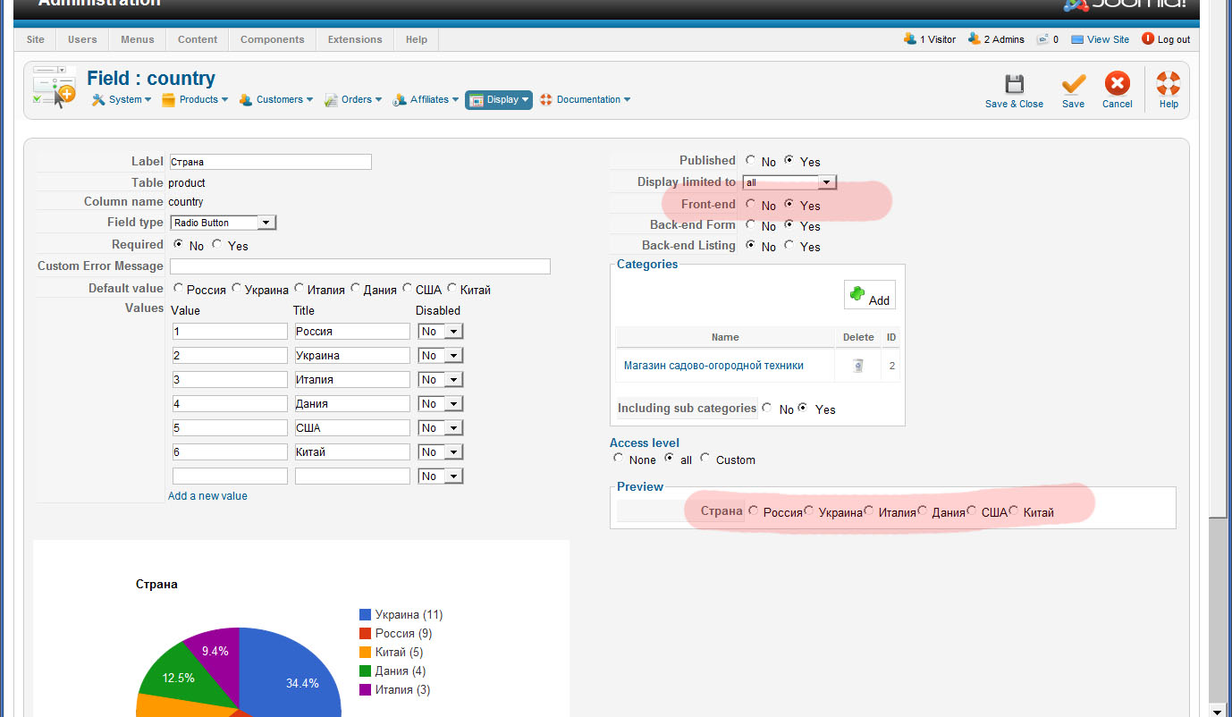Open Disabled dropdown for Россия row

pyautogui.click(x=441, y=332)
